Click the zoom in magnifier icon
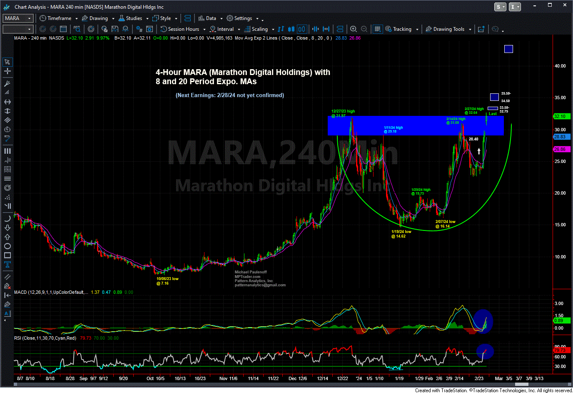573x393 pixels. click(353, 29)
